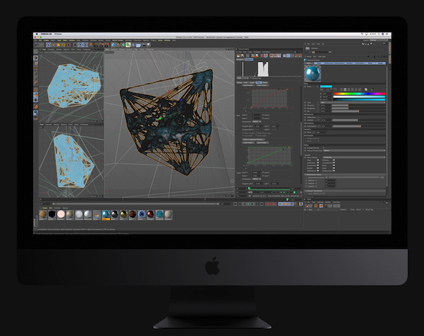
Task: Jump to the animation end with the skip button
Action: pos(262,204)
